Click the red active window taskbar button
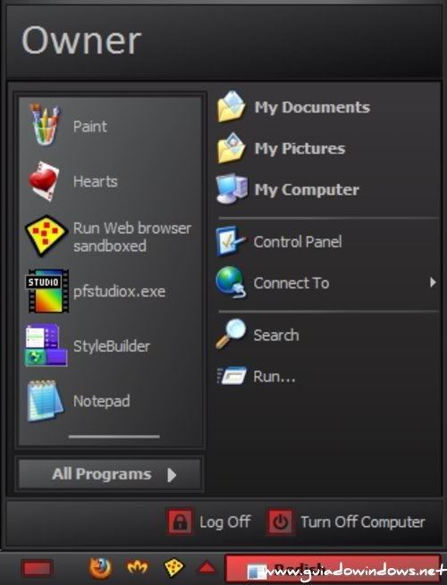Screen dimensions: 447x585 (x=333, y=568)
